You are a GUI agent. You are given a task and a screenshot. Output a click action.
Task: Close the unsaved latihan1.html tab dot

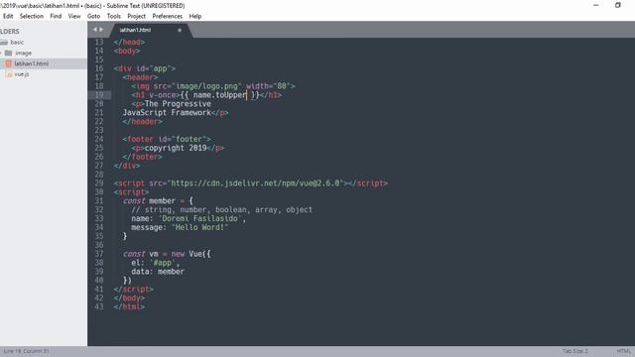click(x=180, y=30)
